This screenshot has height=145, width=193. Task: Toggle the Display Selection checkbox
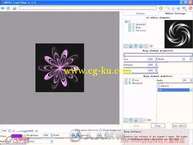76,130
